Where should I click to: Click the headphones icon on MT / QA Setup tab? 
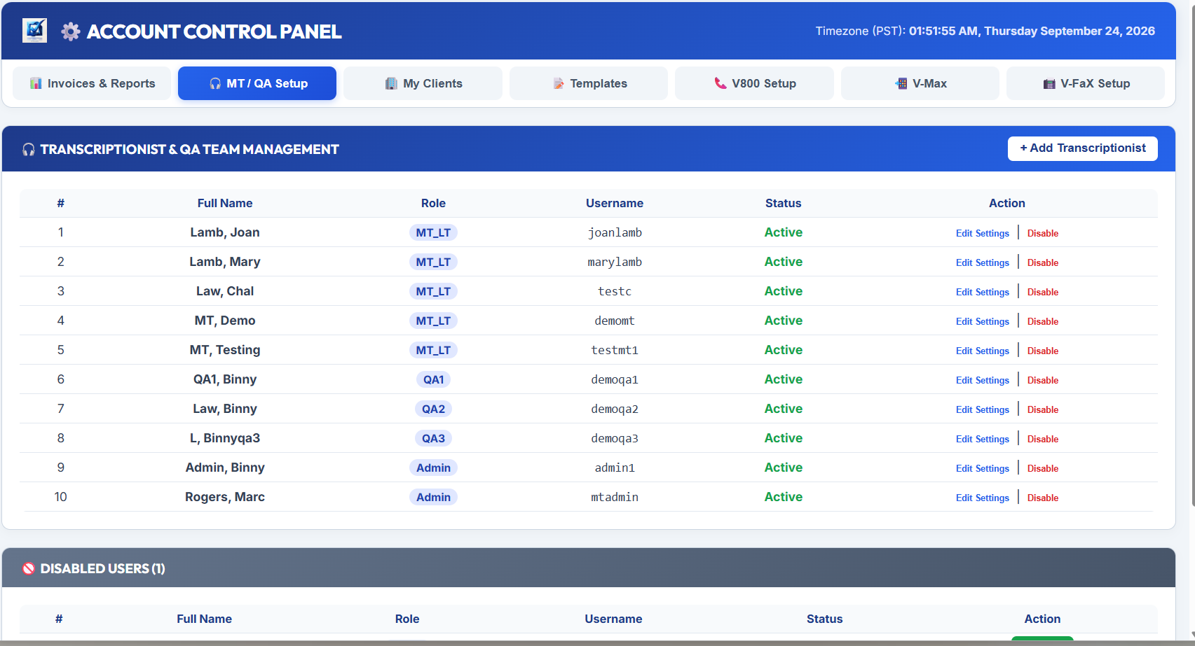pos(215,83)
